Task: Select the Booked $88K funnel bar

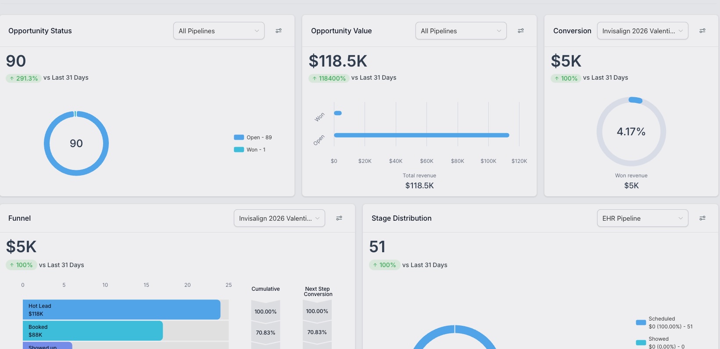Action: [x=93, y=331]
